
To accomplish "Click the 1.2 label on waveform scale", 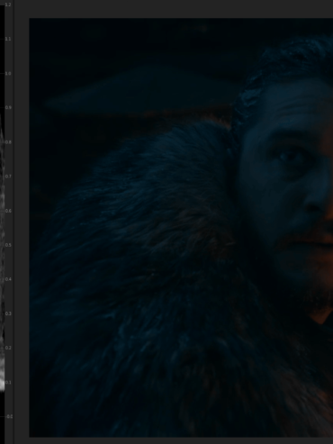I will pos(8,5).
